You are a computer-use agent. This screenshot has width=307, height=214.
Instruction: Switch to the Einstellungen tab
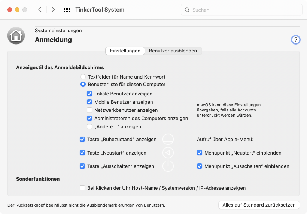pos(125,51)
